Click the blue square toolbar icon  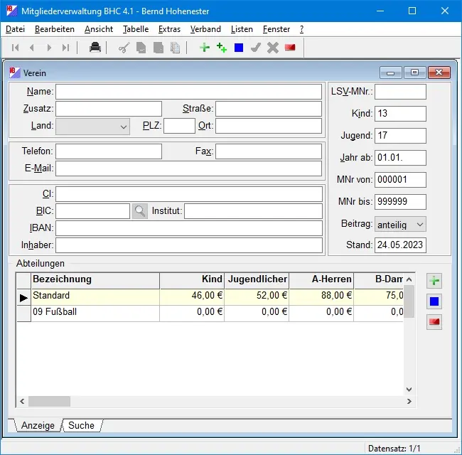click(x=239, y=48)
